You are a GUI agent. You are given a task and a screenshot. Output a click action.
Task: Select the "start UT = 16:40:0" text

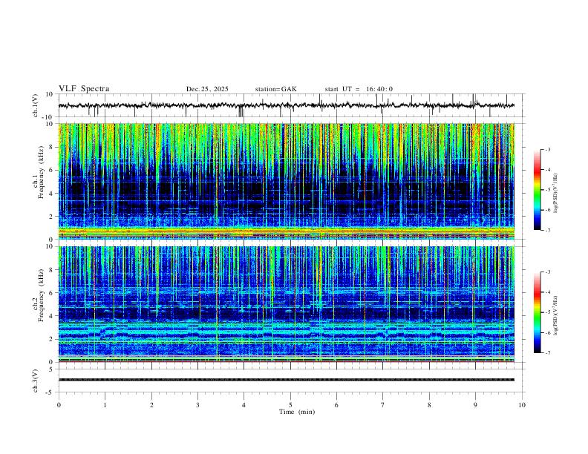[x=359, y=89]
